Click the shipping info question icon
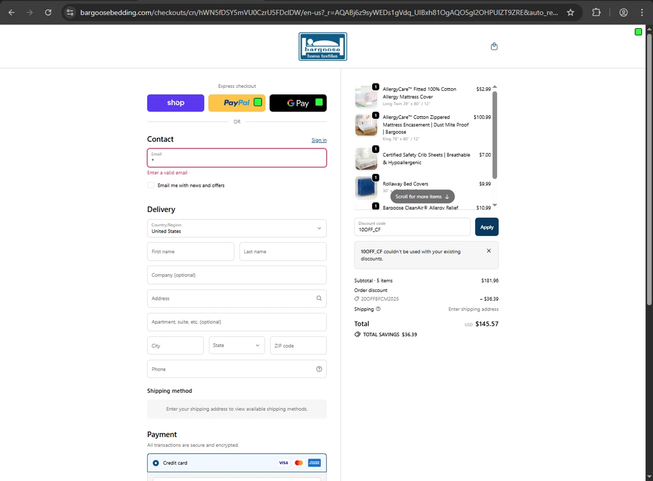The image size is (653, 481). tap(378, 309)
